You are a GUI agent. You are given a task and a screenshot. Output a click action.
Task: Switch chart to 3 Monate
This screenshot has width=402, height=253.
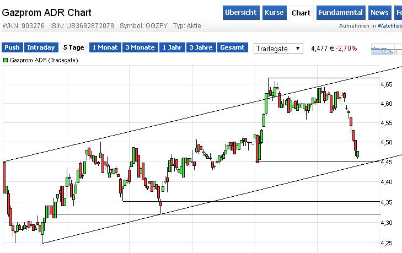pos(140,47)
